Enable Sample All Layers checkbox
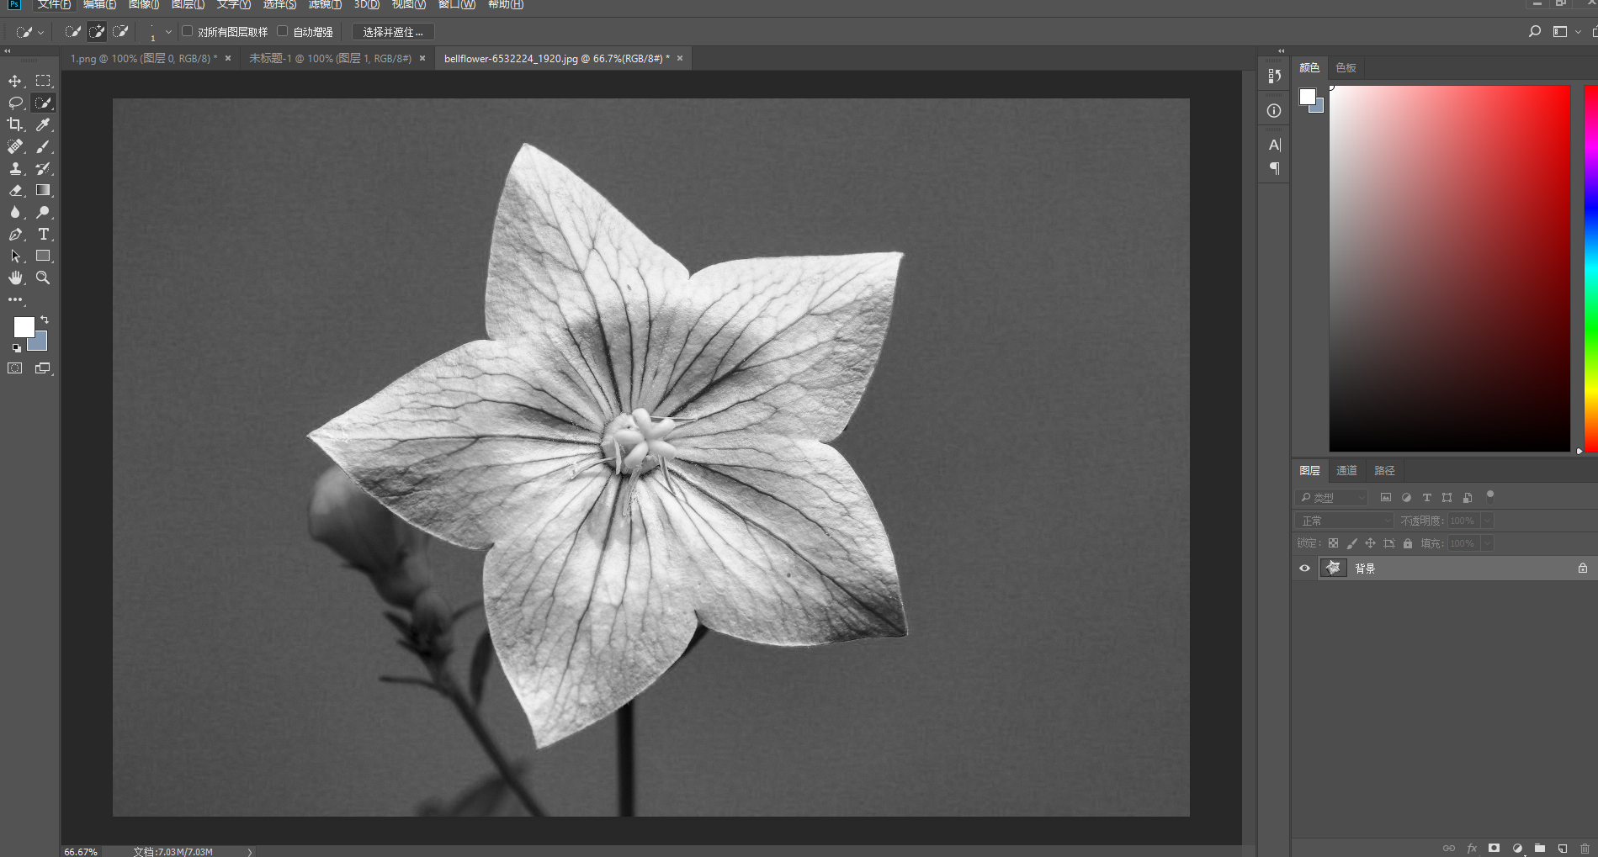This screenshot has height=857, width=1598. pyautogui.click(x=188, y=31)
